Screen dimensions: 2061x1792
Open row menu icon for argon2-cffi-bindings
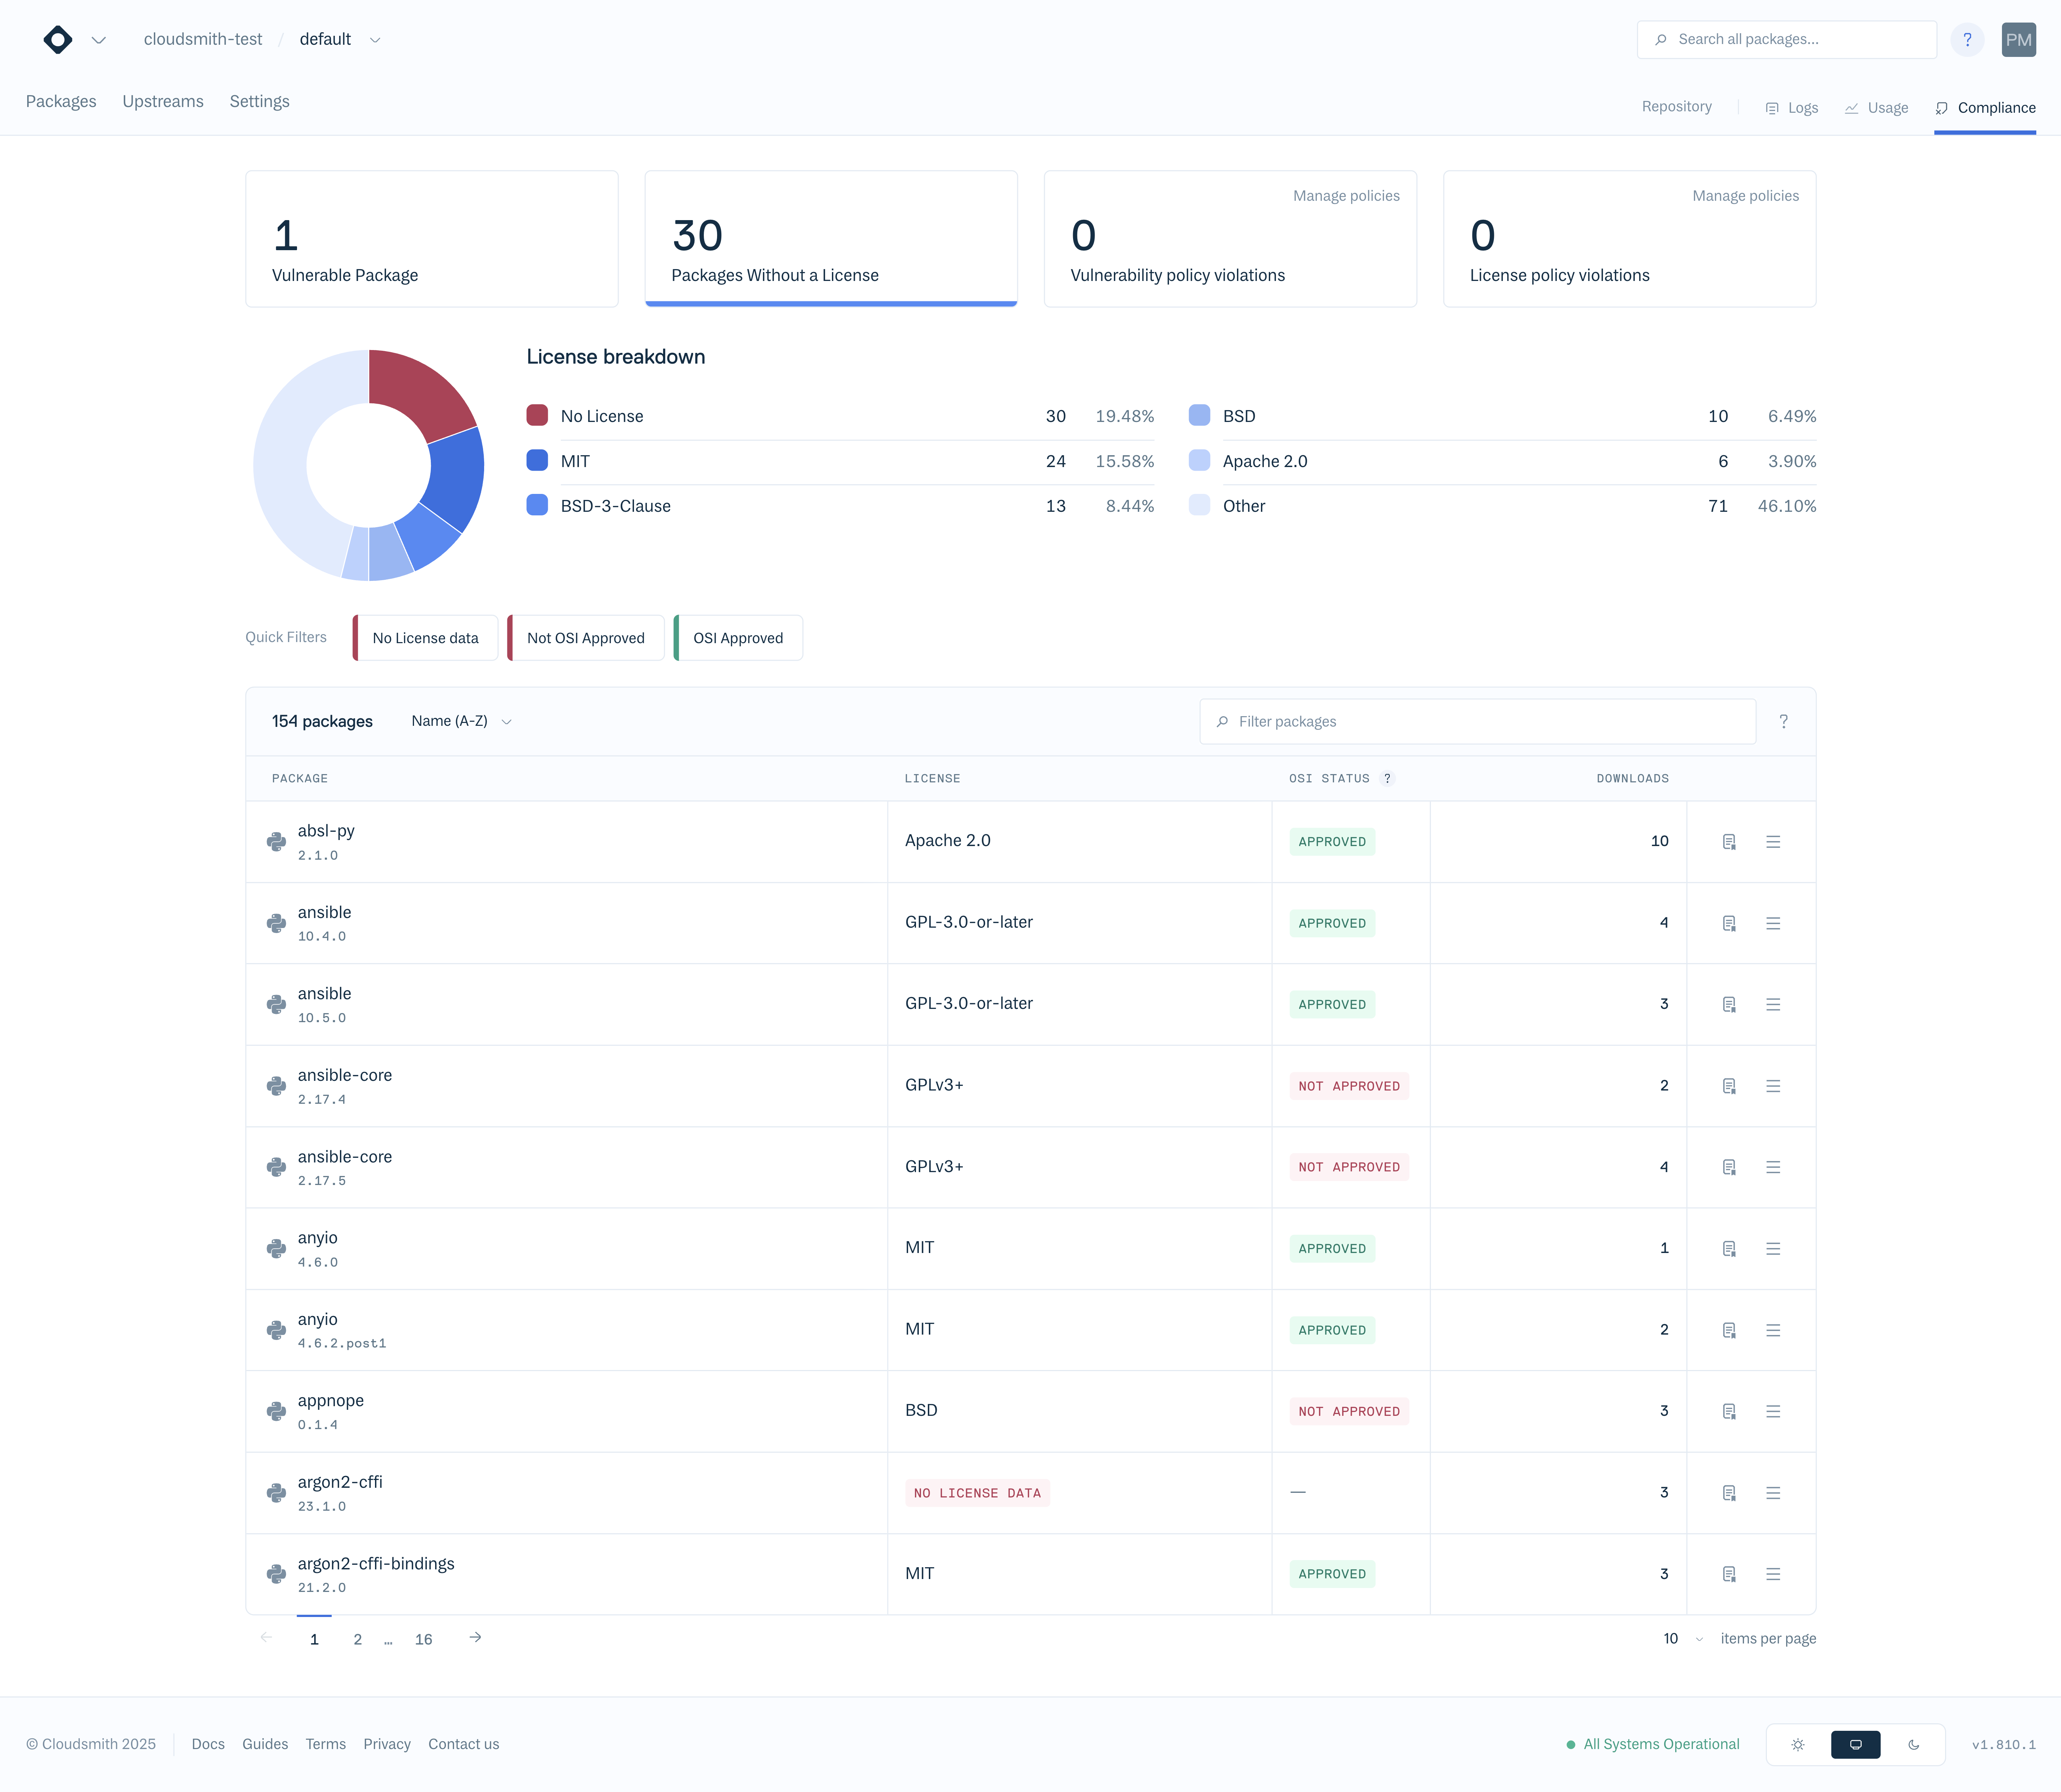(x=1772, y=1574)
